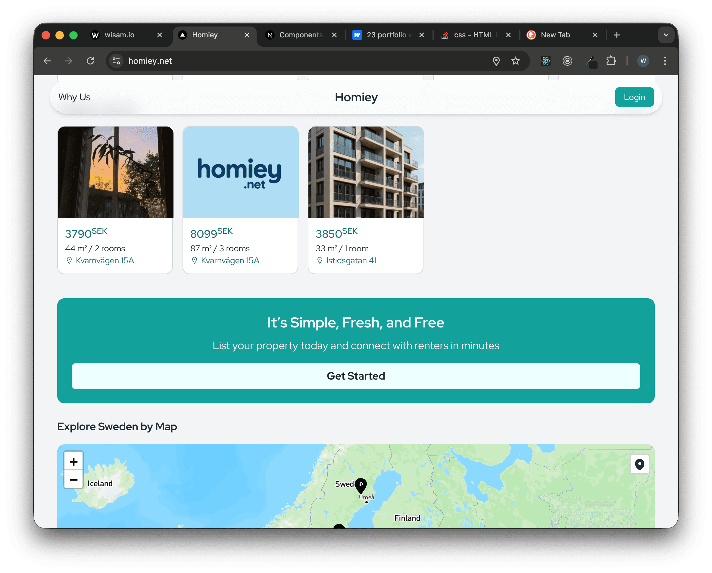Screen dimensions: 712x573
Task: Open the tab search dropdown chevron
Action: point(666,35)
